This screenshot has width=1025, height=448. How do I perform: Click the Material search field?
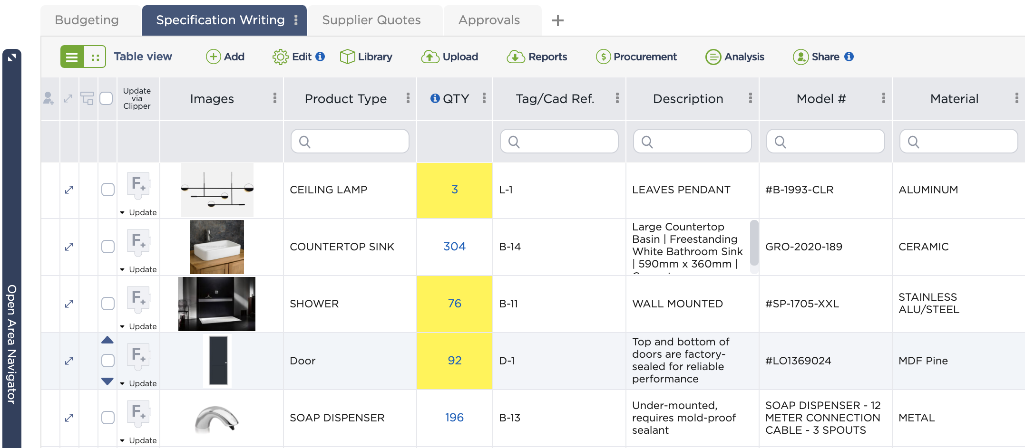[x=959, y=142]
